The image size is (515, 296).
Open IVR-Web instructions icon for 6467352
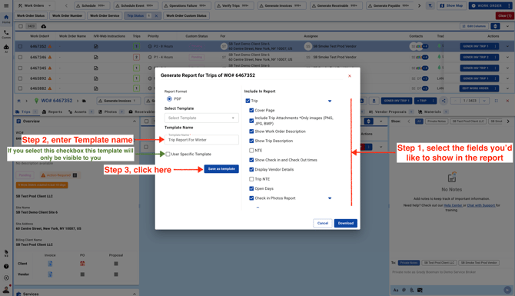(x=96, y=47)
